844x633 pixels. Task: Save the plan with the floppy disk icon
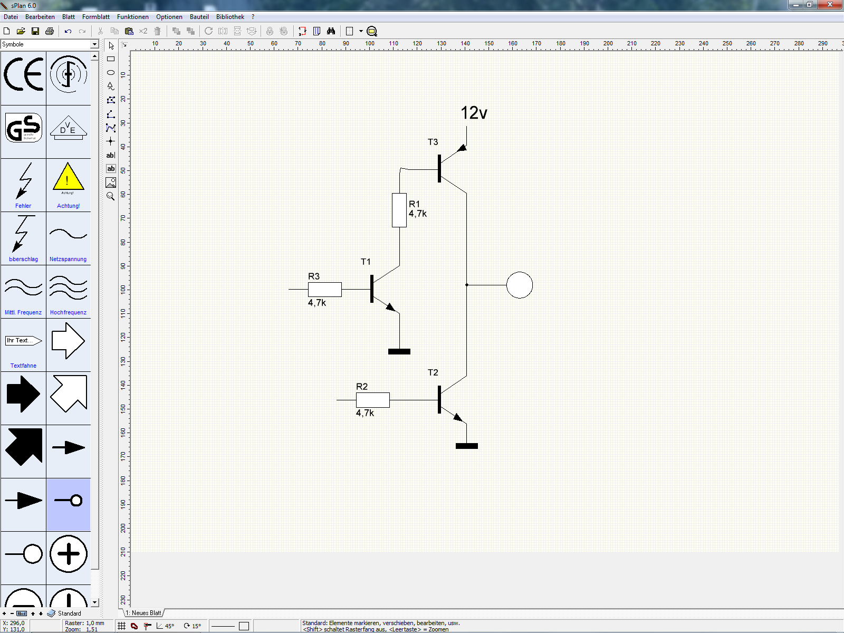pyautogui.click(x=35, y=31)
